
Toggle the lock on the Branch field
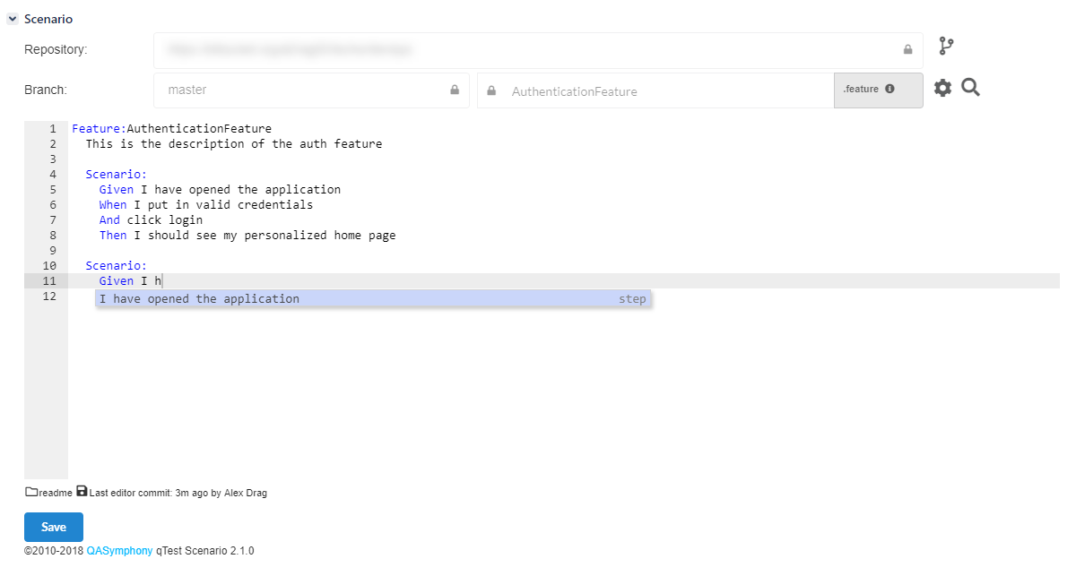pos(455,90)
